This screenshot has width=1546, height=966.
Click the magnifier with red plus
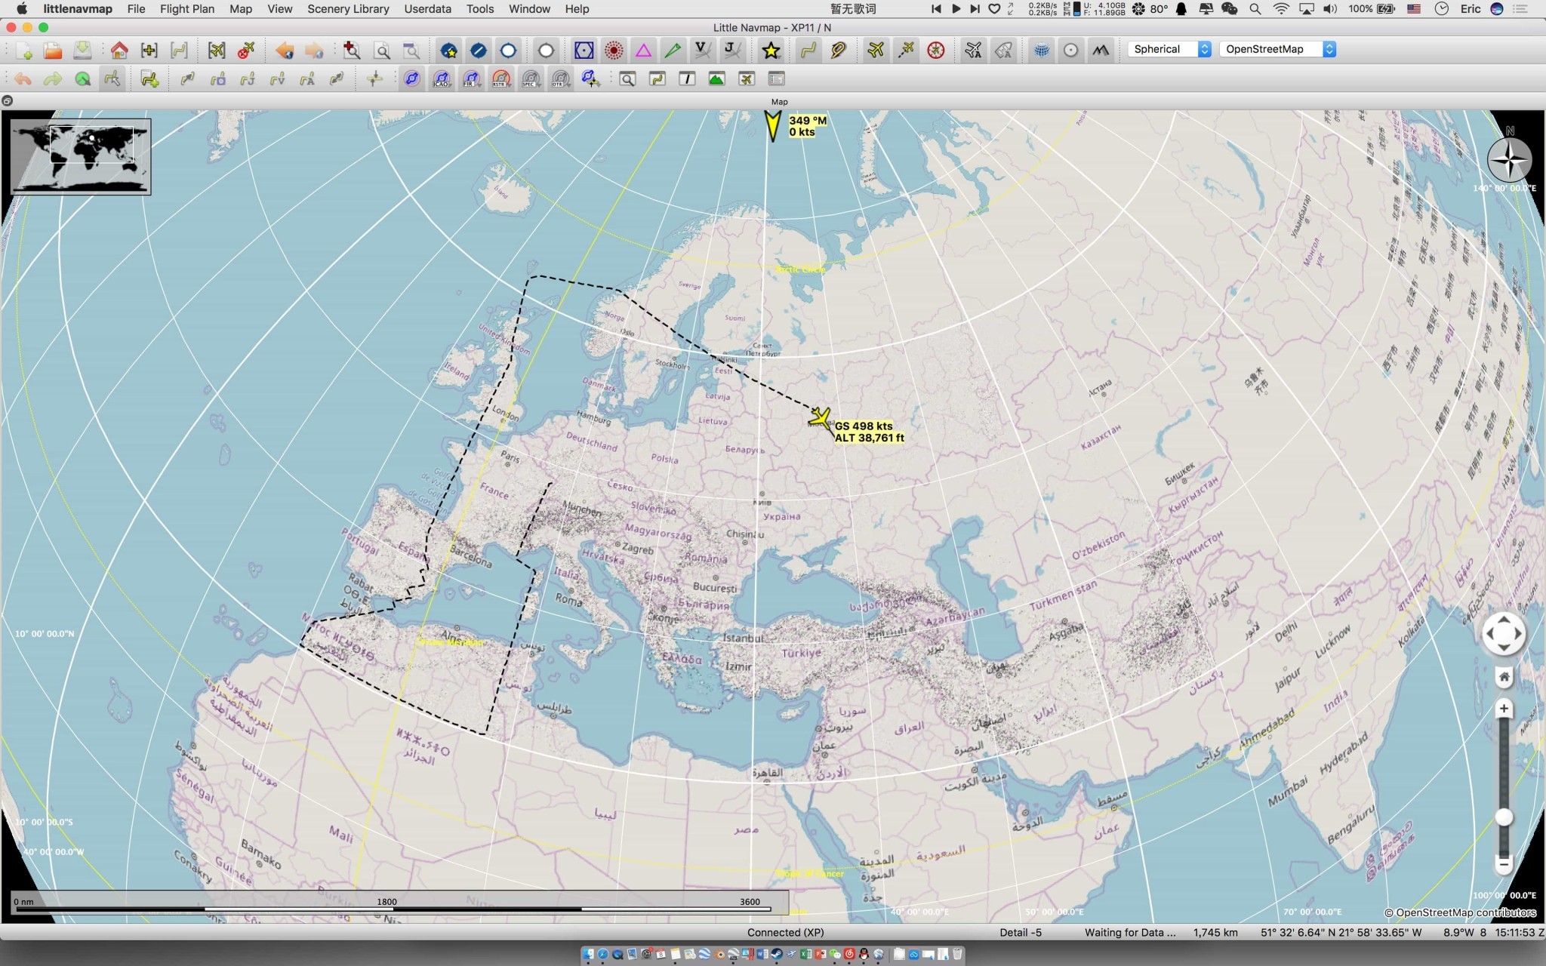(352, 51)
